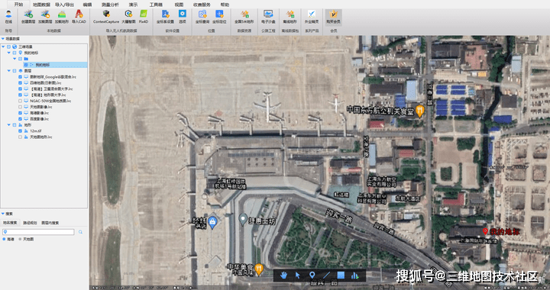Collapse the 搜索 panel section
The width and height of the screenshot is (550, 290).
(3, 214)
